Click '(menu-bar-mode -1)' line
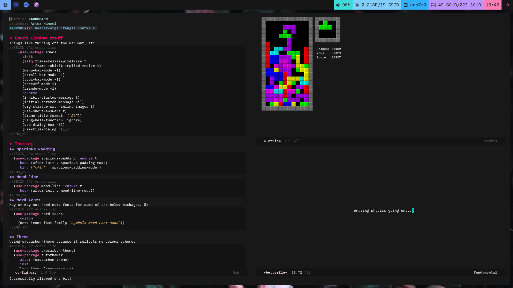 click(x=41, y=70)
